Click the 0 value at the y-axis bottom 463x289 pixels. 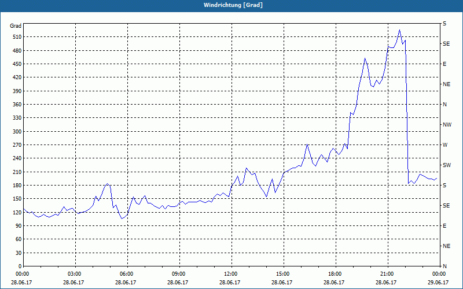(x=19, y=266)
